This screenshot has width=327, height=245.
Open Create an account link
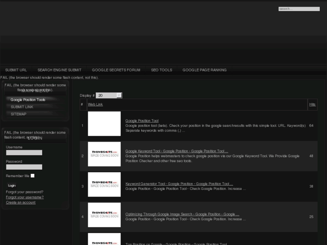click(21, 202)
